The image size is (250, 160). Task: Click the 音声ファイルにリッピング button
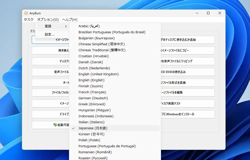coord(187,61)
